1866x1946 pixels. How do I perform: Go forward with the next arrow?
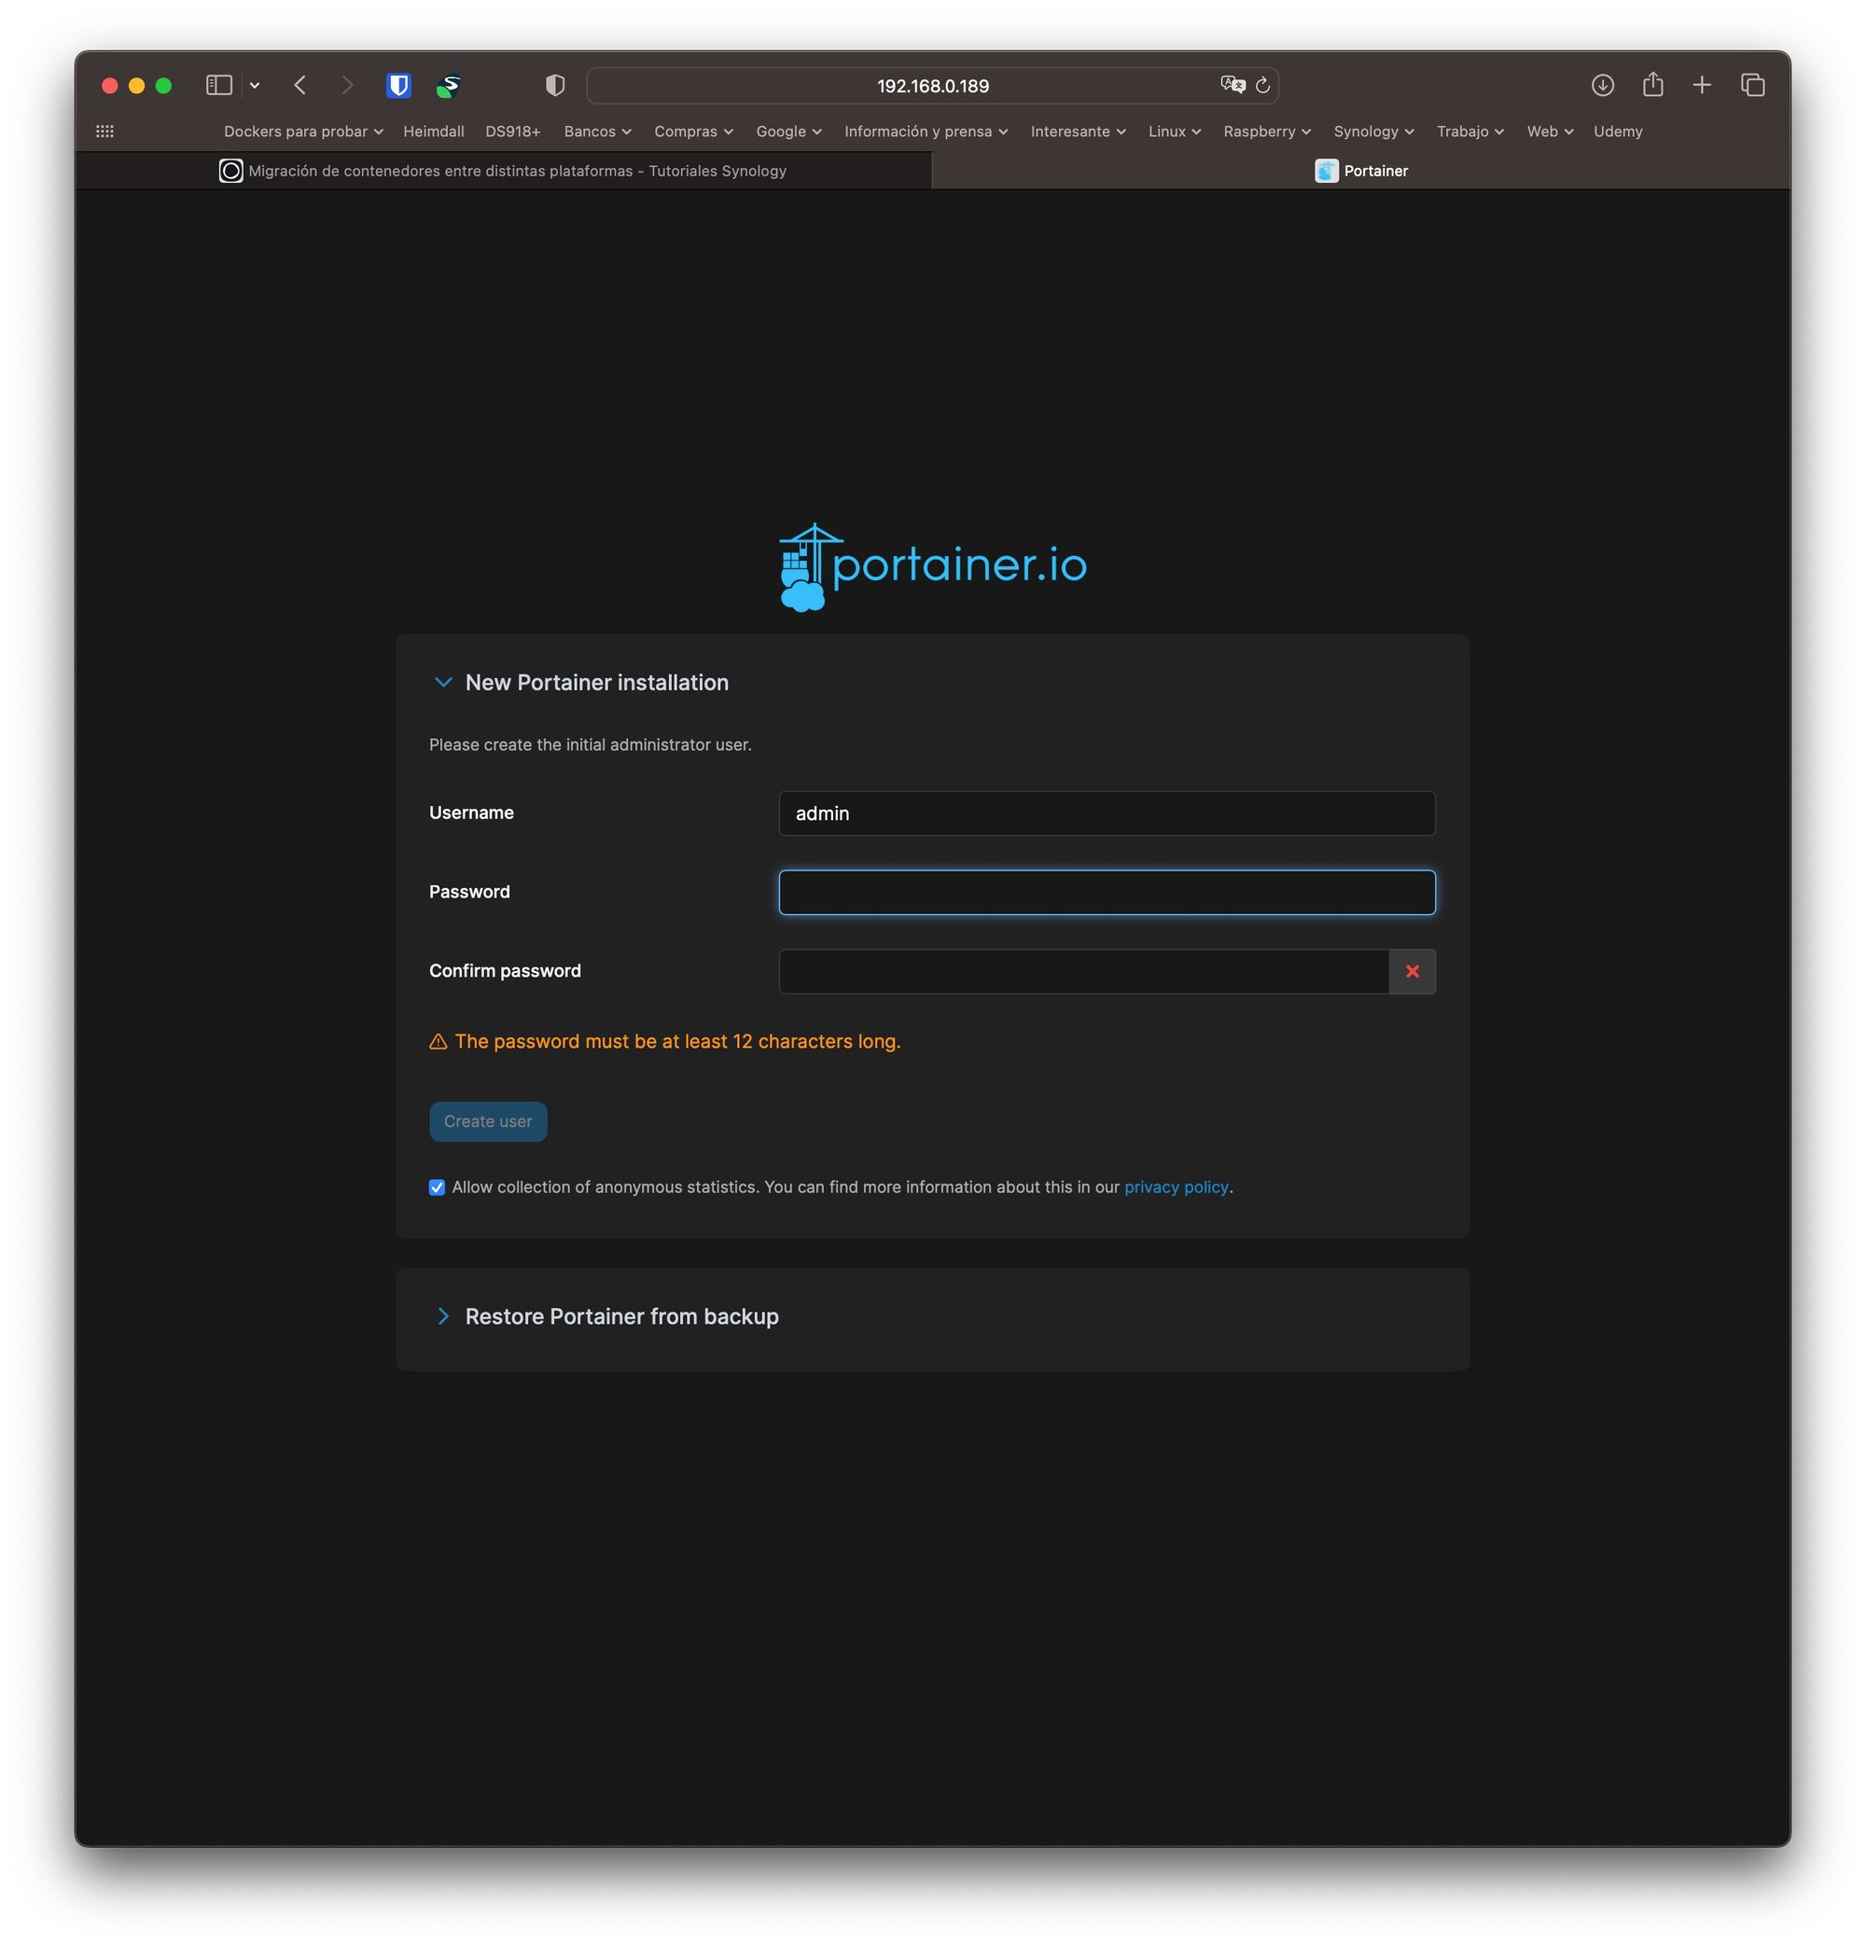coord(346,86)
